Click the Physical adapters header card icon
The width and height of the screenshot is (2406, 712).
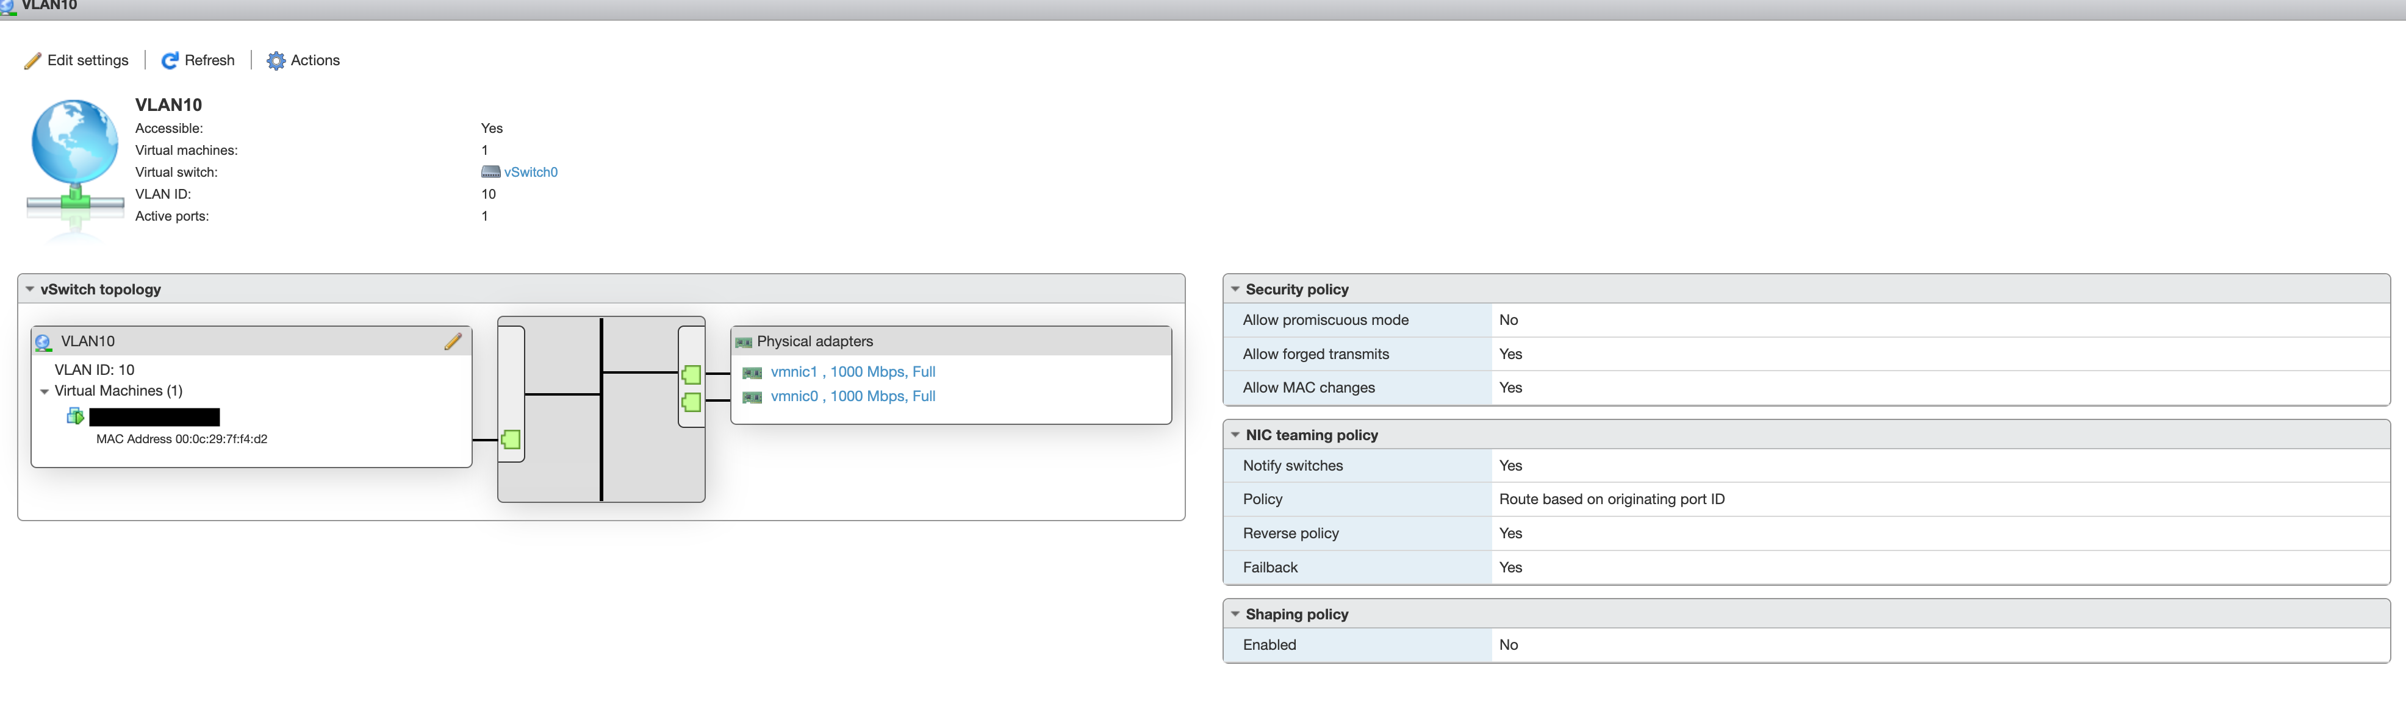click(x=744, y=343)
